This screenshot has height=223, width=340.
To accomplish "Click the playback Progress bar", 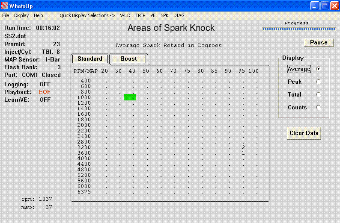I will point(298,29).
